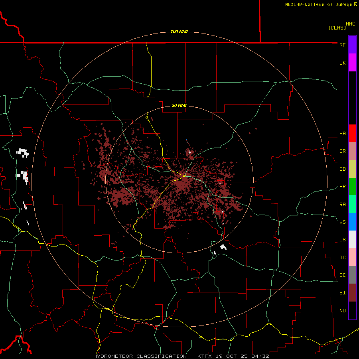The height and width of the screenshot is (359, 359).
Task: Click the RF legend label
Action: pos(342,45)
